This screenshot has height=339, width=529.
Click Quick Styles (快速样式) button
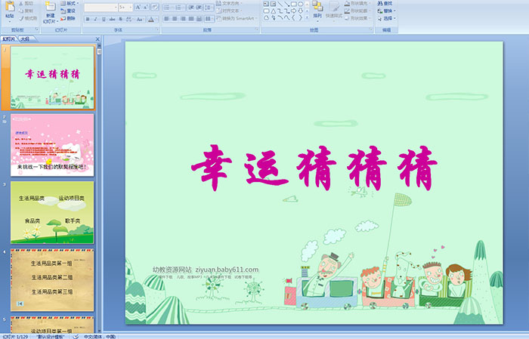(x=334, y=10)
